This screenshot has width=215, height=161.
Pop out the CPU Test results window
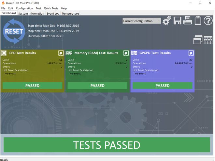[x=61, y=53]
